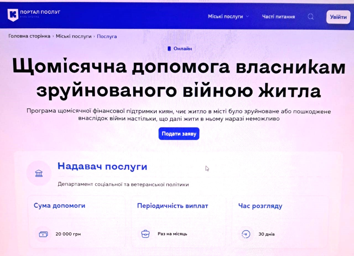Screen dimensions: 354x256
Task: Select Міські послуги breadcrumb link
Action: pyautogui.click(x=74, y=36)
